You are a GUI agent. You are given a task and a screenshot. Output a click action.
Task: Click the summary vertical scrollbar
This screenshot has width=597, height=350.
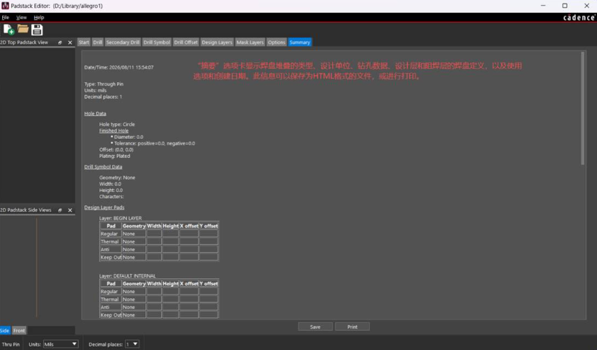(x=583, y=108)
